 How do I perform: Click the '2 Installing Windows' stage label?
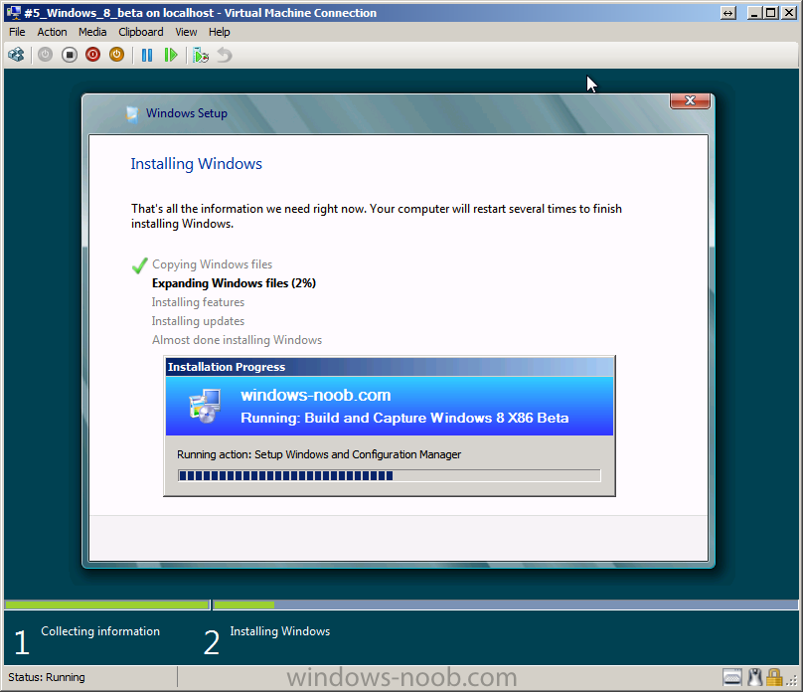(266, 639)
